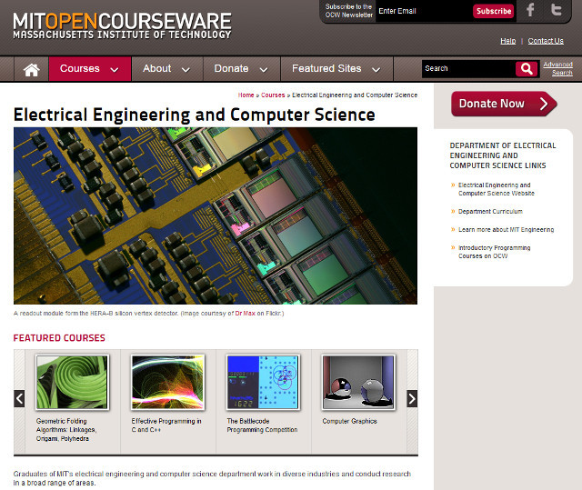Open Learn more about MIT Engineering link
582x490 pixels.
click(506, 230)
